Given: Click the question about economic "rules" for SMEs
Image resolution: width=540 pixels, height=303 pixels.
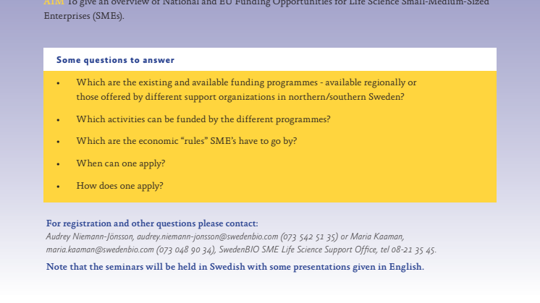Looking at the screenshot, I should tap(187, 141).
